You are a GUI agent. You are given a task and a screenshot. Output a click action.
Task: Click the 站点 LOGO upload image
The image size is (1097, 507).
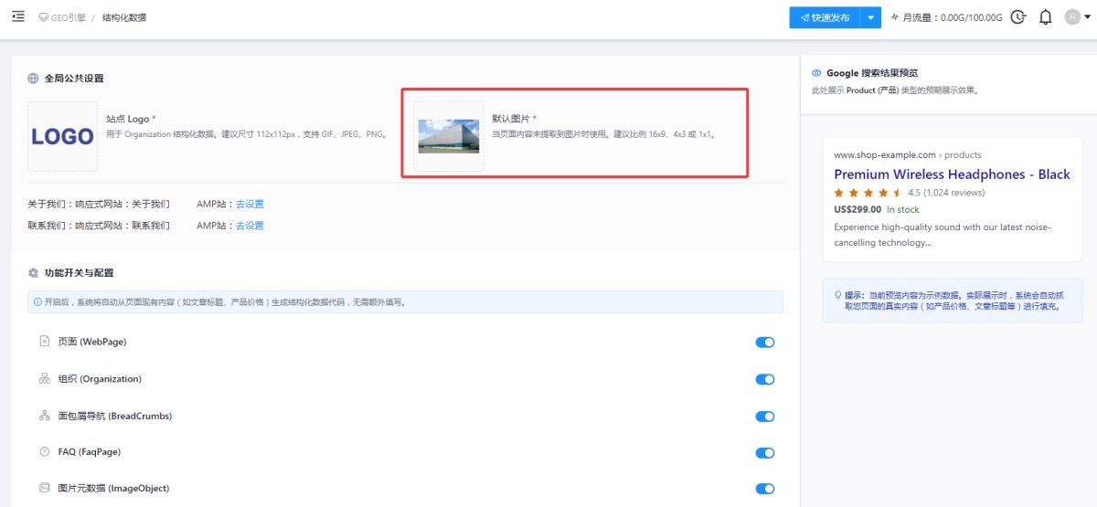tap(62, 136)
